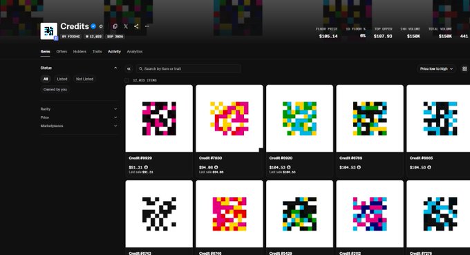Click the 441 stat value in the header
Screen dimensions: 470x255
464,36
